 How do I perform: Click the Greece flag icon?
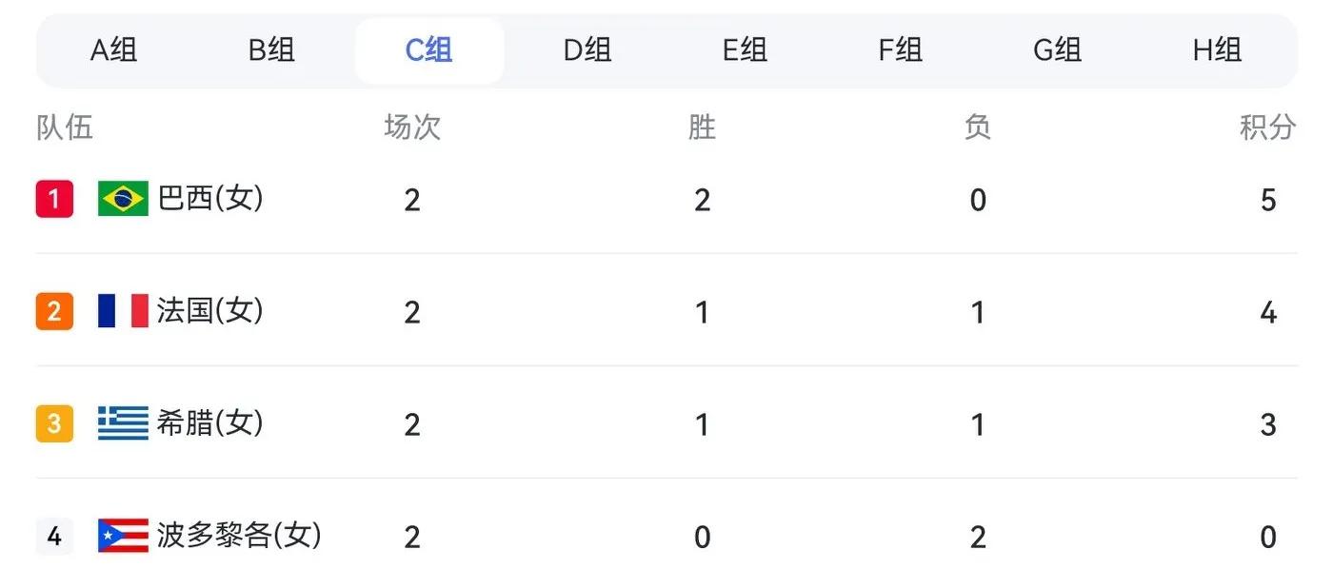(x=123, y=423)
